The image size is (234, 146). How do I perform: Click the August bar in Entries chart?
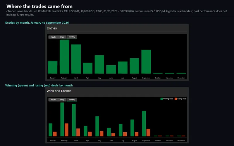tap(135, 66)
